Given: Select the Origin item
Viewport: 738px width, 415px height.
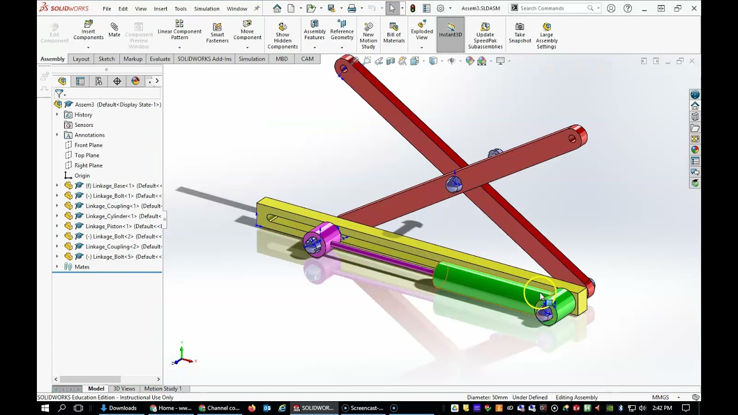Looking at the screenshot, I should tap(82, 176).
